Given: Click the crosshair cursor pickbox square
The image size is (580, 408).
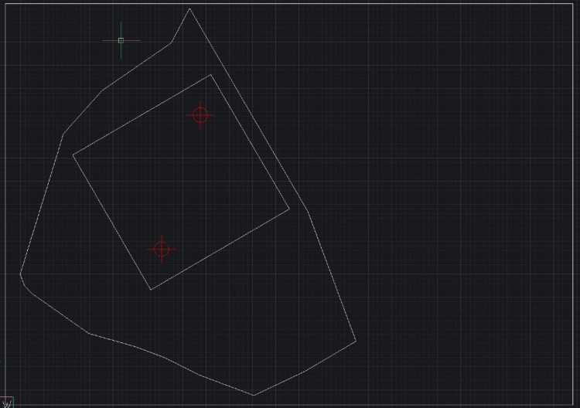Looking at the screenshot, I should 121,40.
